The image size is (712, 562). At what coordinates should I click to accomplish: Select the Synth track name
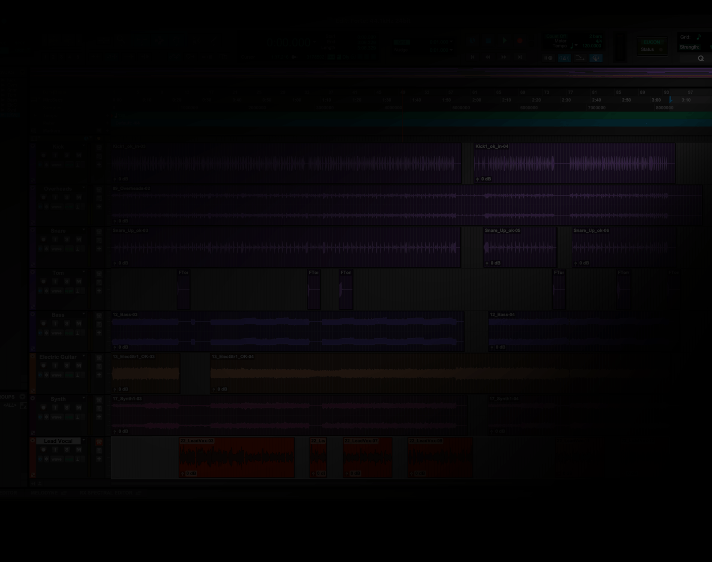pyautogui.click(x=58, y=399)
